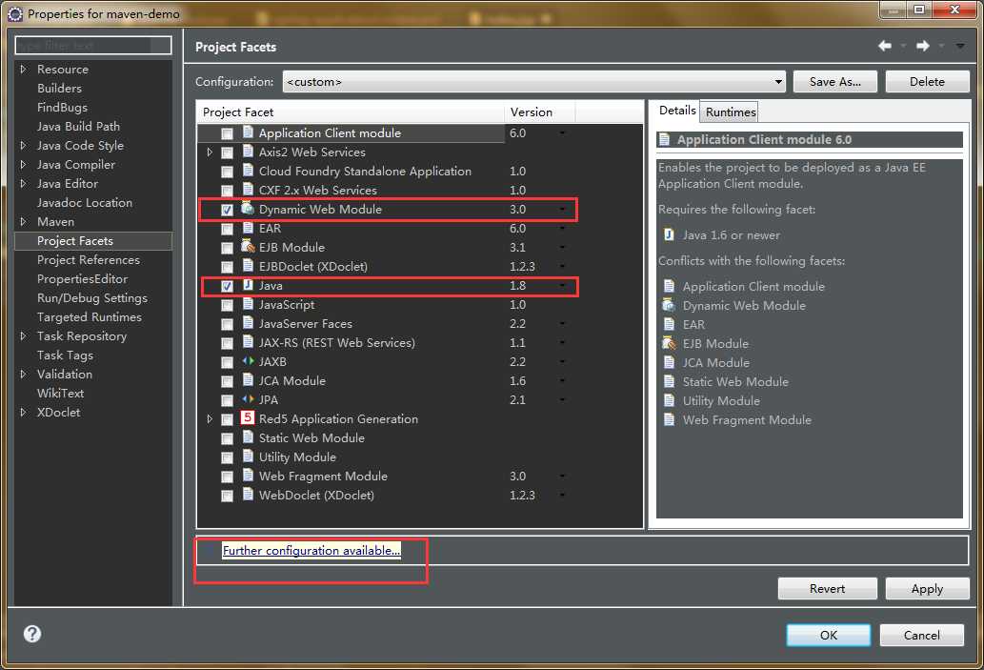Click the forward arrow navigation icon
Screen dimensions: 984x670
922,46
